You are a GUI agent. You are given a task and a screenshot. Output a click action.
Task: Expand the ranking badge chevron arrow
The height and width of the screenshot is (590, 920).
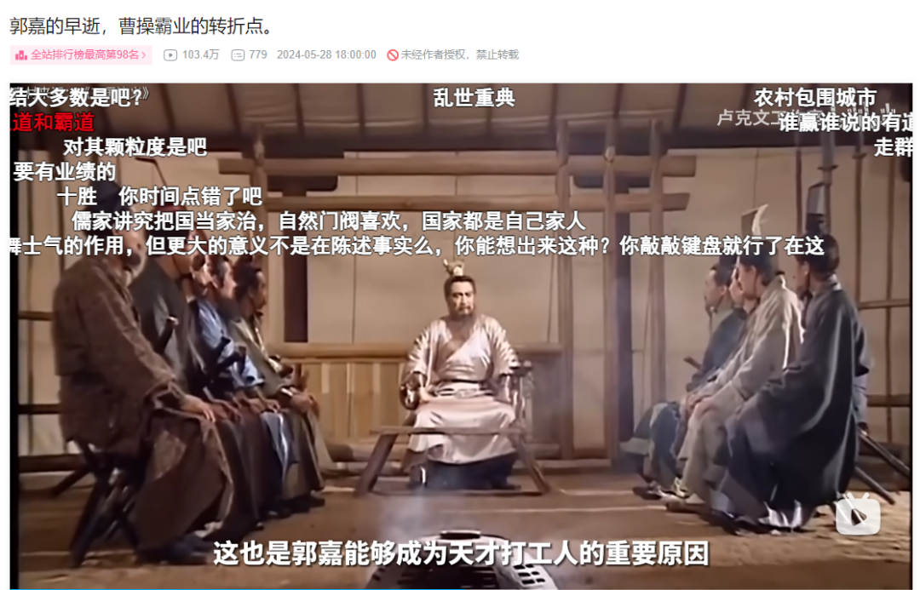pos(144,55)
